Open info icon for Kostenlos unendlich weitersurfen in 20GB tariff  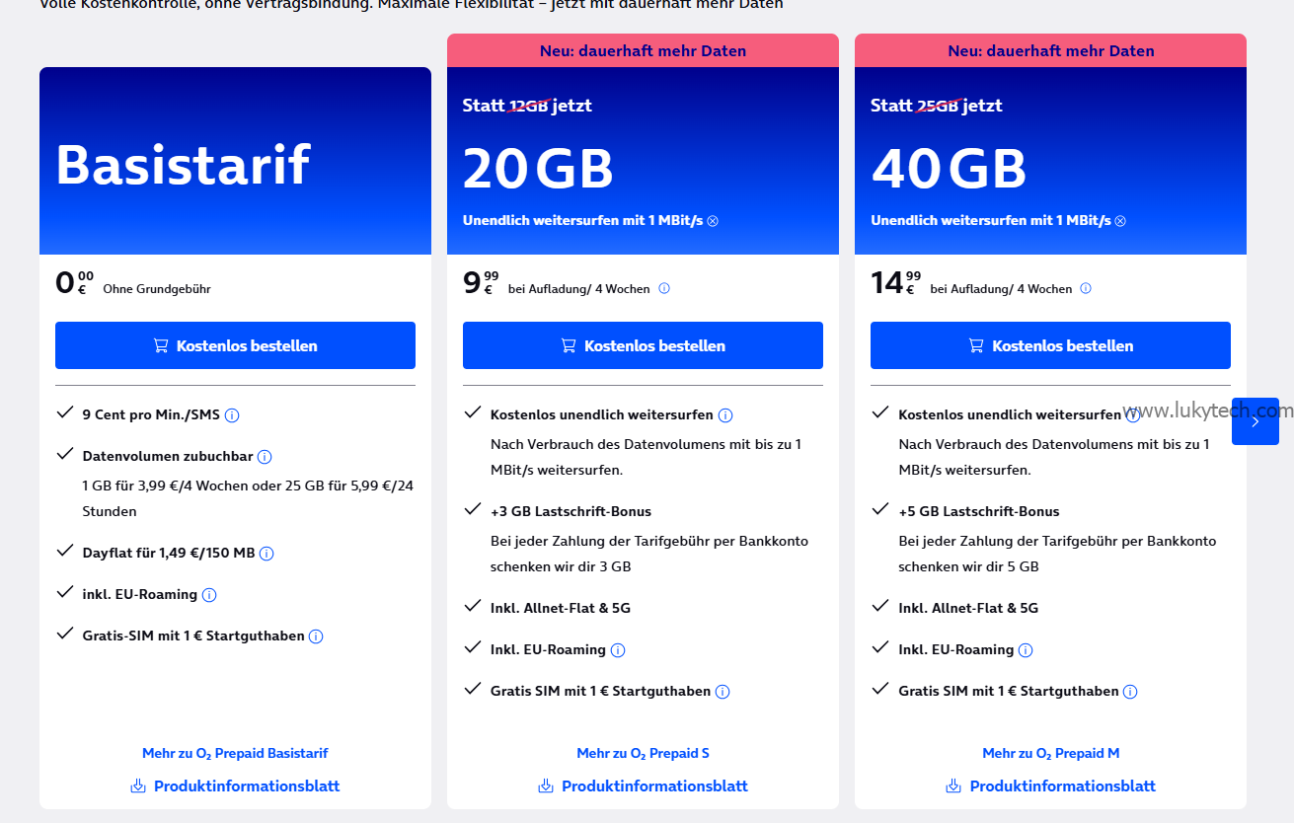click(725, 414)
